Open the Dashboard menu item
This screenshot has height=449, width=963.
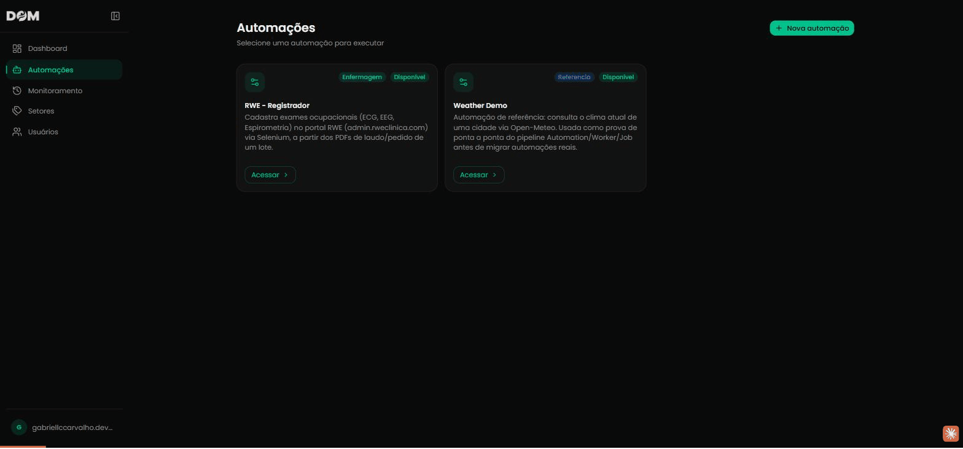coord(64,48)
